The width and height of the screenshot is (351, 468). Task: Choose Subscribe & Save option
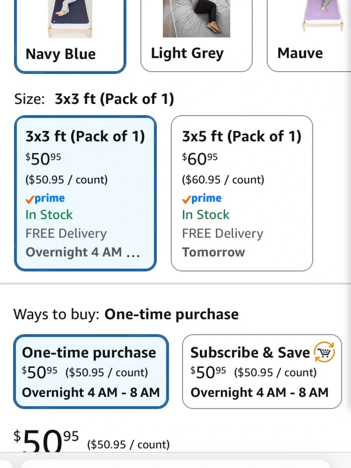tap(262, 371)
